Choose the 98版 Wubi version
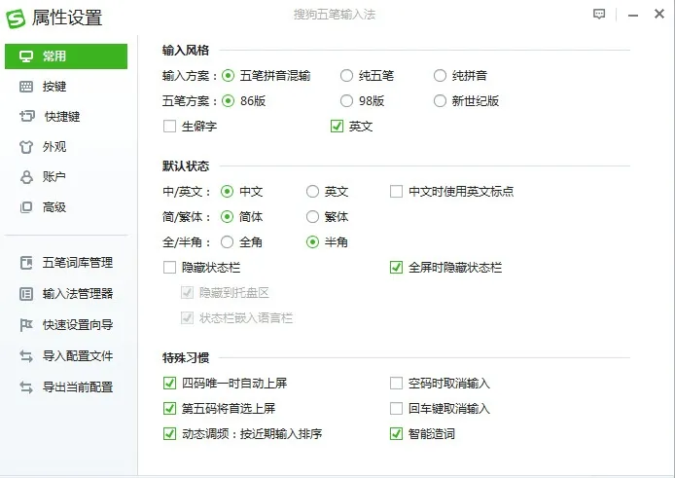Screen dimensions: 675x478 (x=346, y=100)
